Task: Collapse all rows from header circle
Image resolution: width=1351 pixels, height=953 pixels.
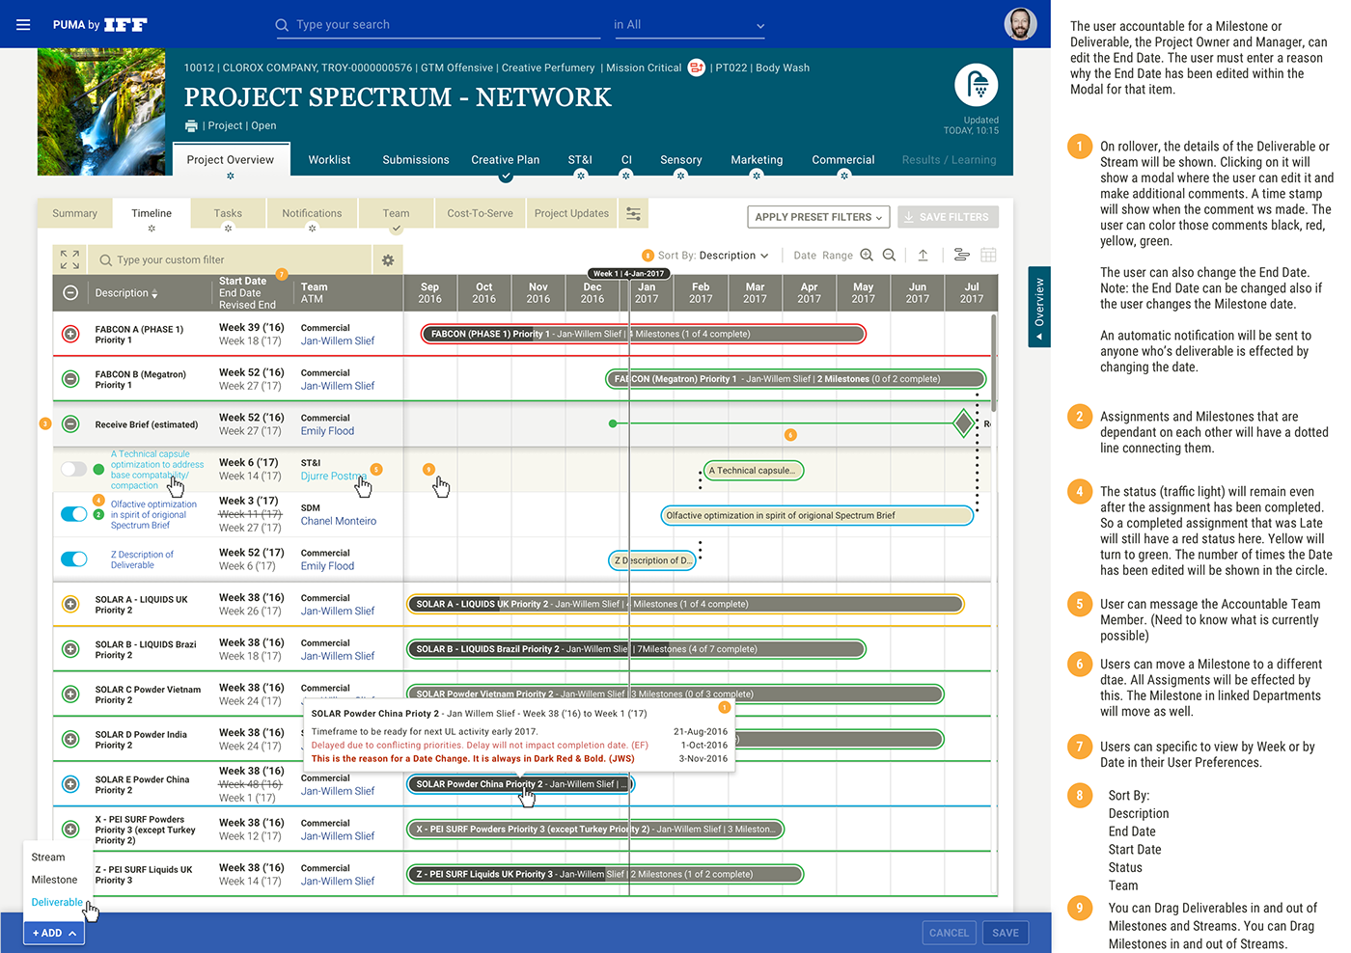Action: [x=70, y=292]
